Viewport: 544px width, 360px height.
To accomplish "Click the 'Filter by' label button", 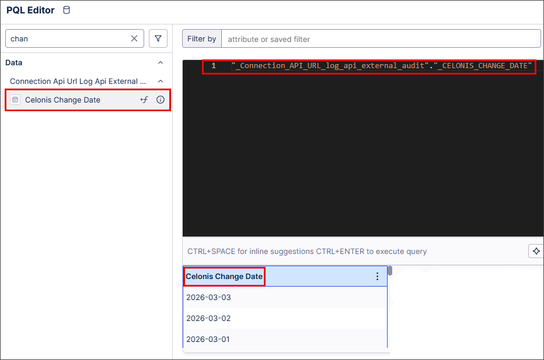I will click(x=202, y=39).
